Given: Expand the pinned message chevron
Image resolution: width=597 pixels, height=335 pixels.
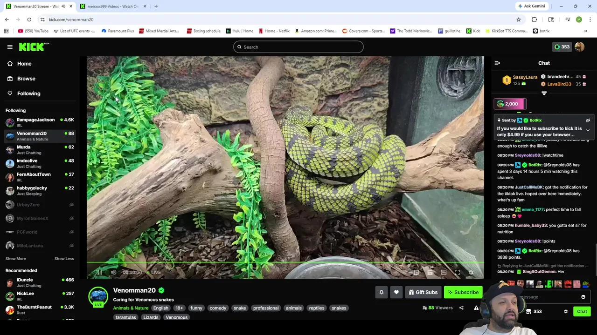Looking at the screenshot, I should point(588,130).
